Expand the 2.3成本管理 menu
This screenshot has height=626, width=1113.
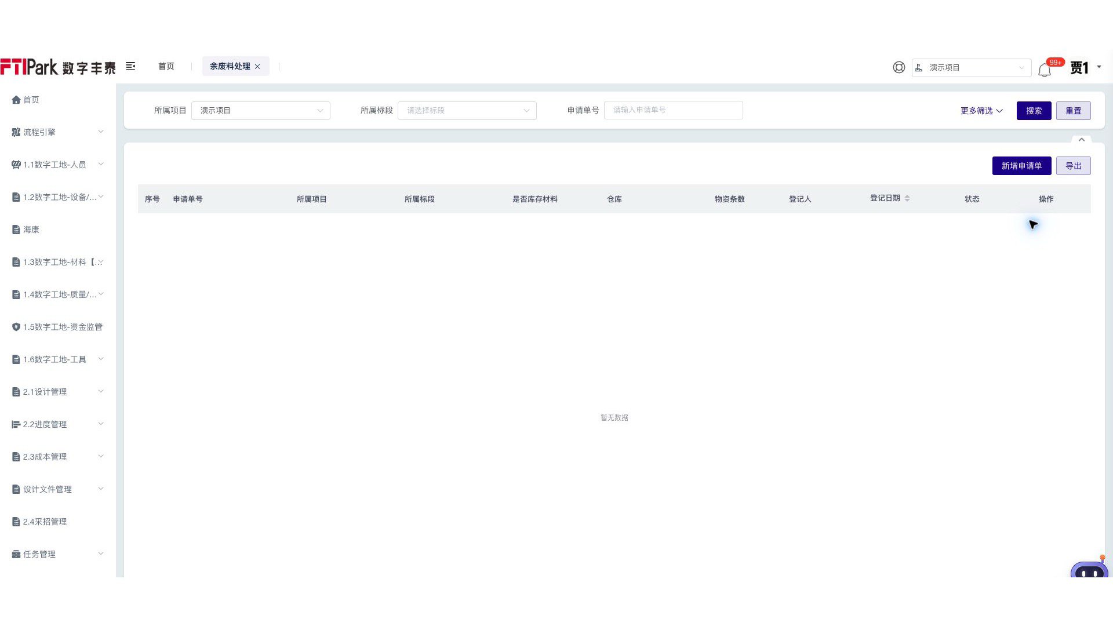[x=101, y=456]
